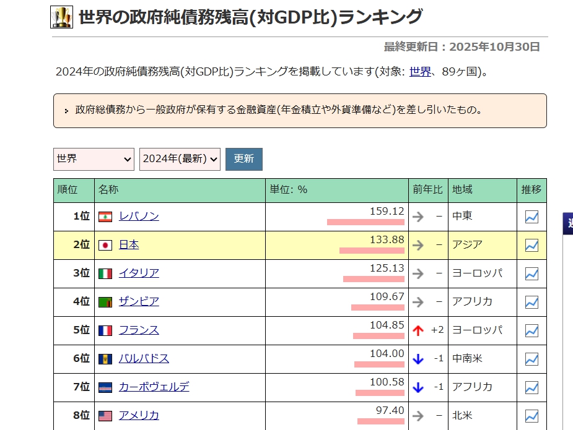Open trend chart icon in France row
Viewport: 573px width, 430px height.
coord(531,331)
